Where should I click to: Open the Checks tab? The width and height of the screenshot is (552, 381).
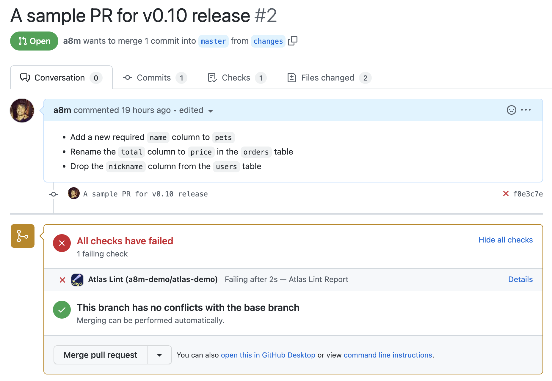pos(236,78)
